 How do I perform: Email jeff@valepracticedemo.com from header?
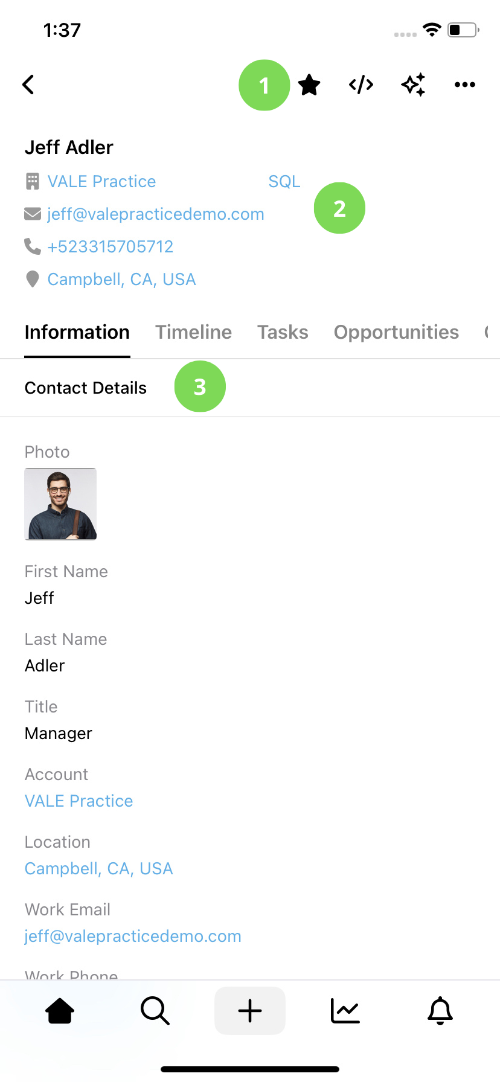156,214
